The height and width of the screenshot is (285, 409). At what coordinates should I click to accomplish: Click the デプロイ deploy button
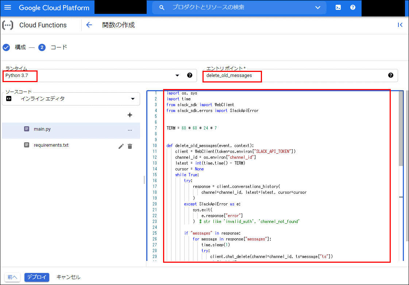click(37, 277)
